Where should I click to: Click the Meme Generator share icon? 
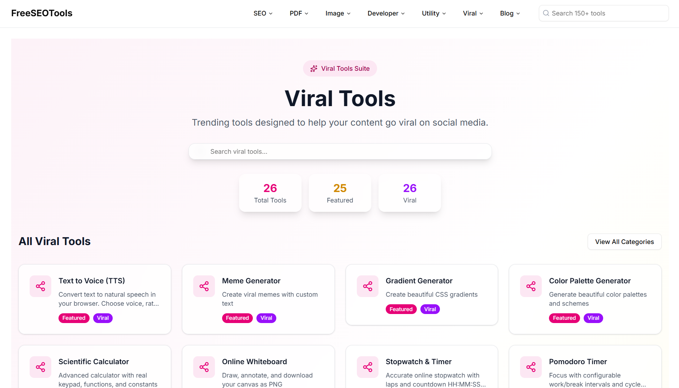(204, 286)
